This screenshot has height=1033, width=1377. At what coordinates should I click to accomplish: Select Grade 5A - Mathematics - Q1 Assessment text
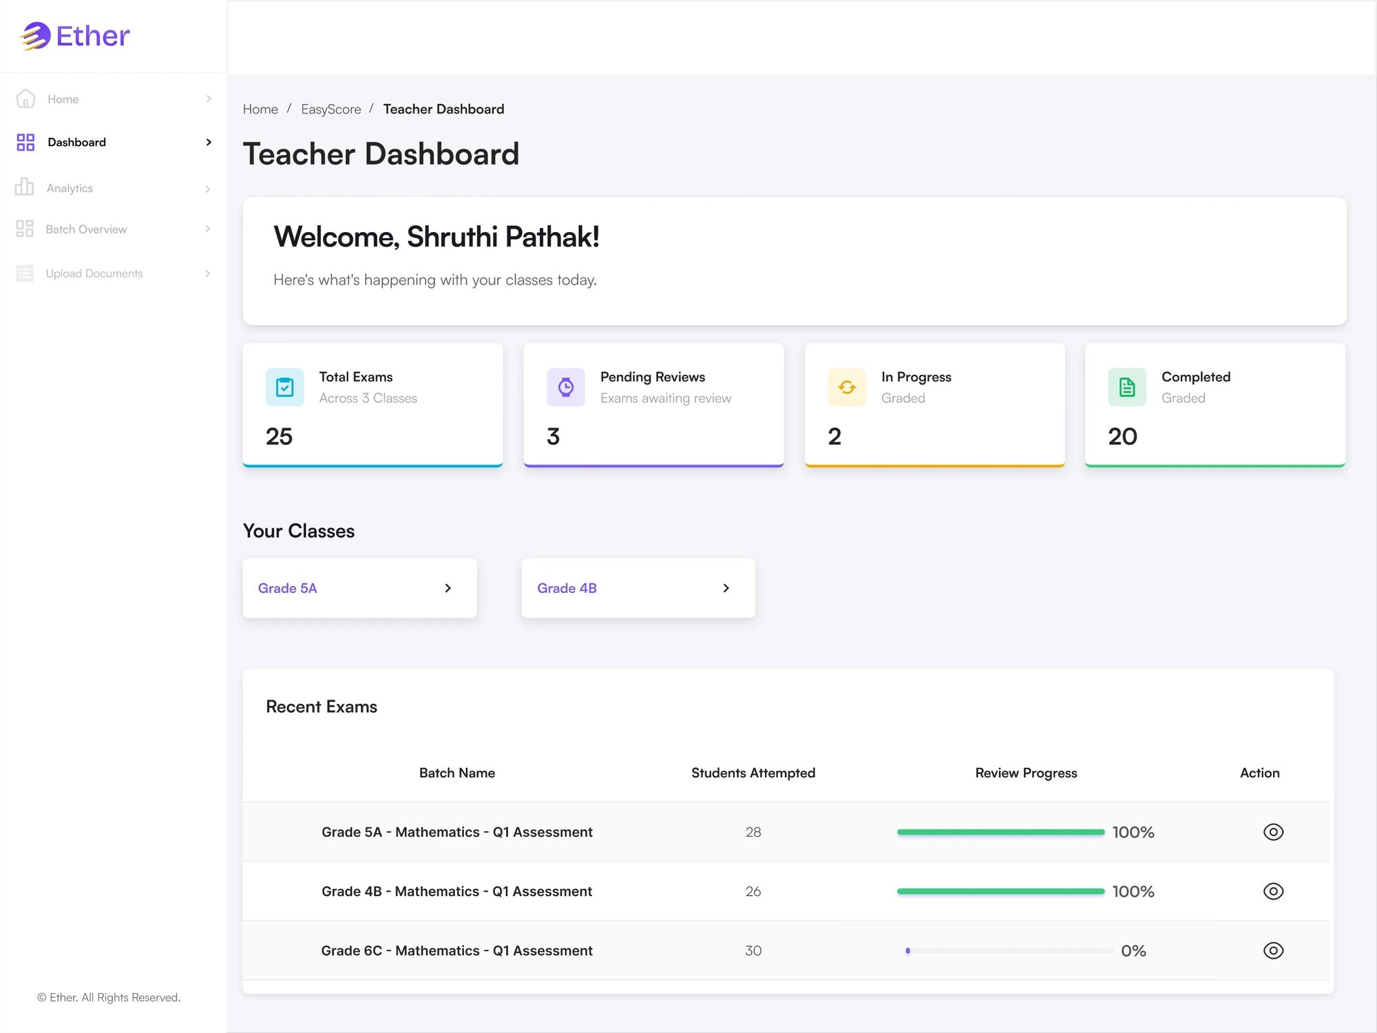click(x=457, y=832)
